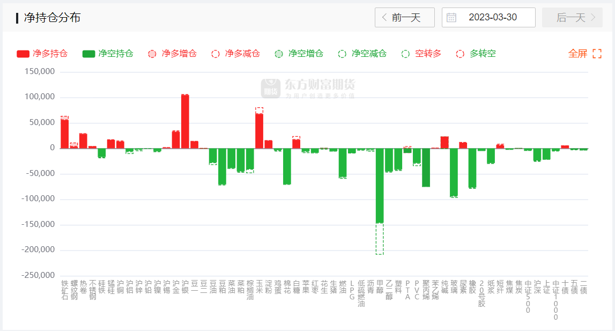Toggle the 空转多 legend marker
615x331 pixels.
pos(421,54)
